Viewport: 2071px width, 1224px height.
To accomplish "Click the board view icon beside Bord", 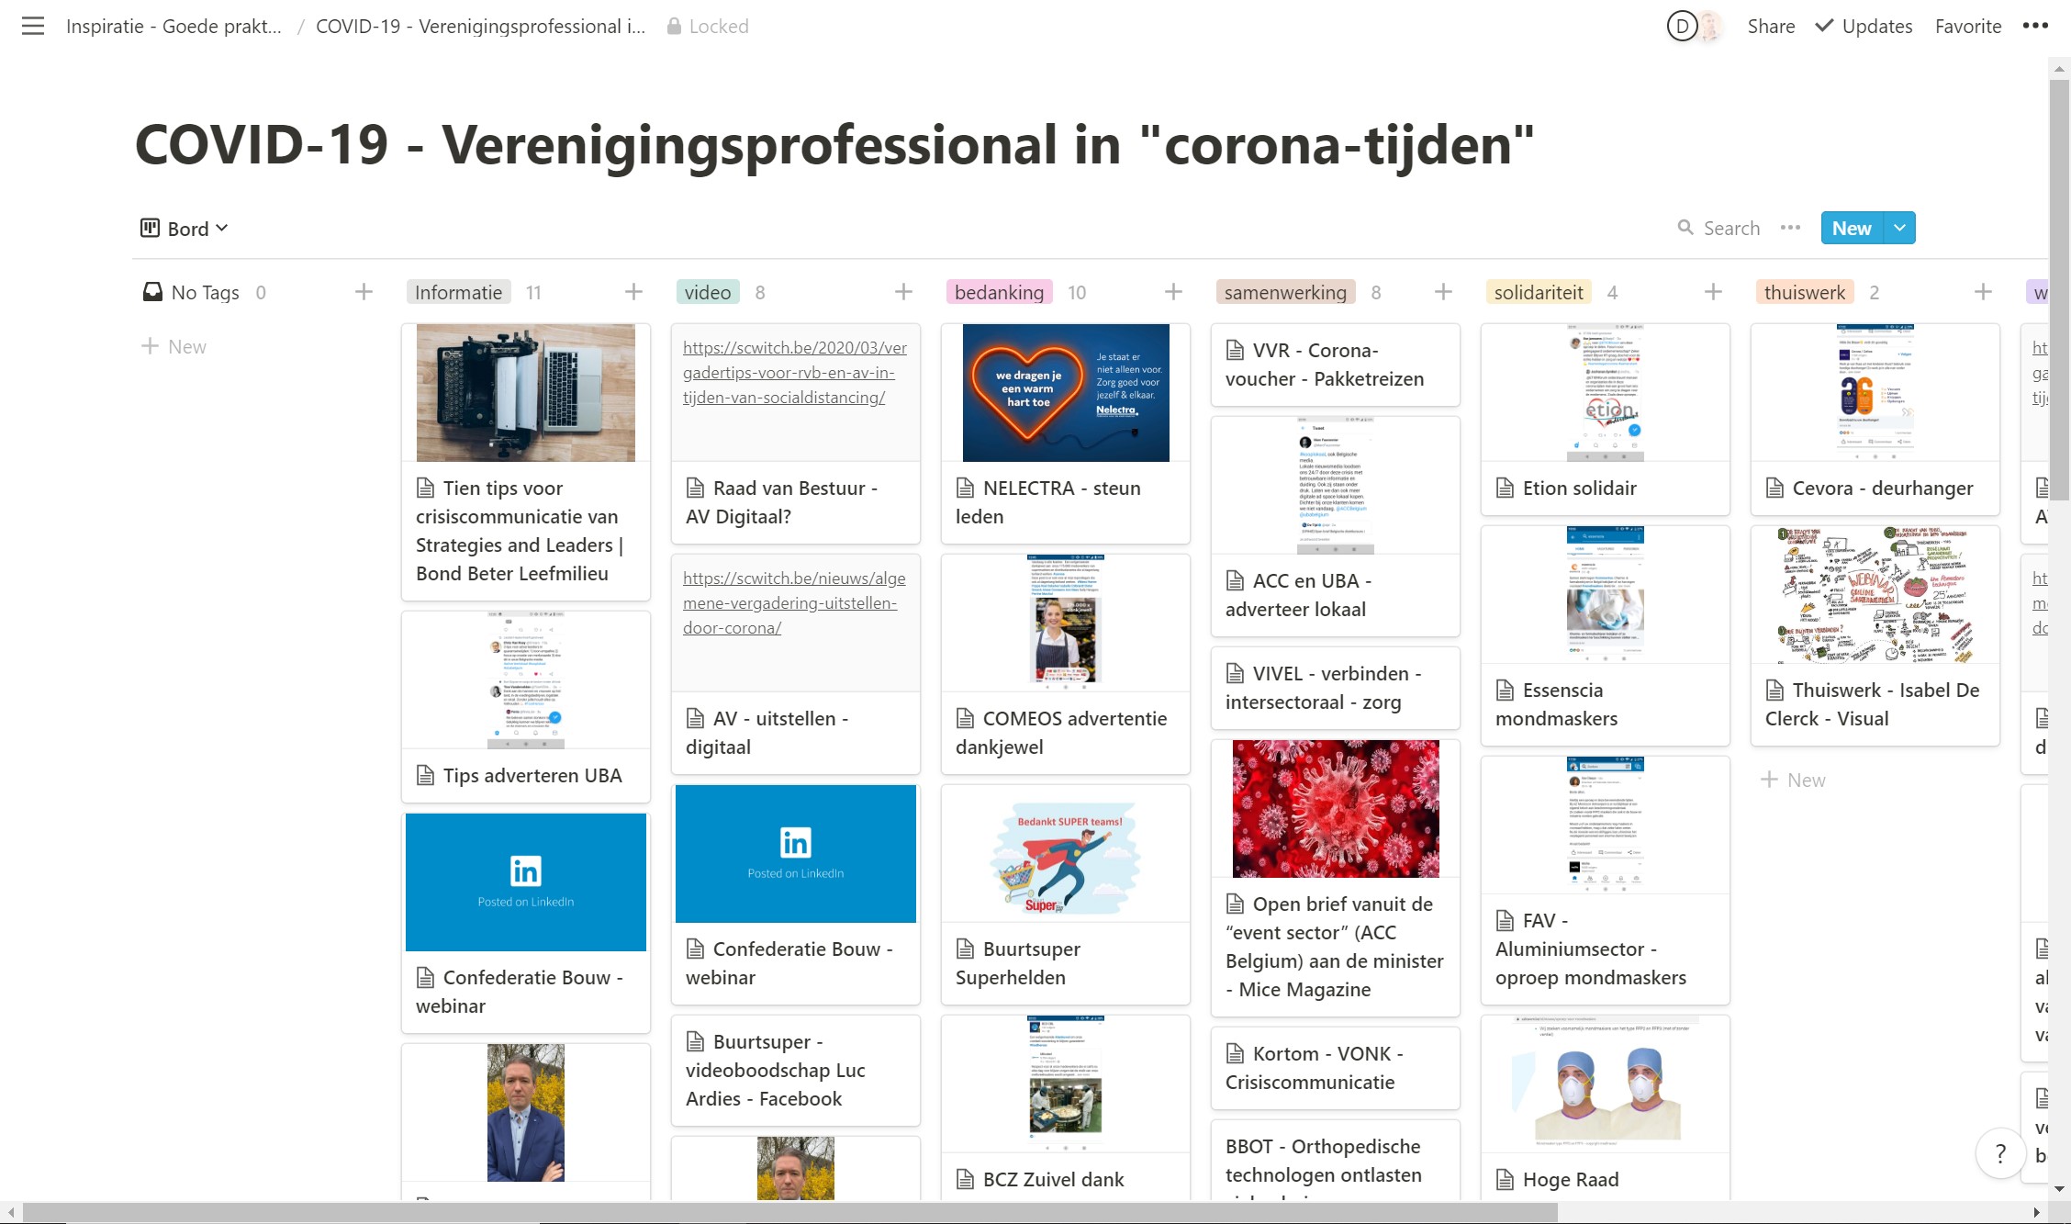I will pyautogui.click(x=149, y=227).
